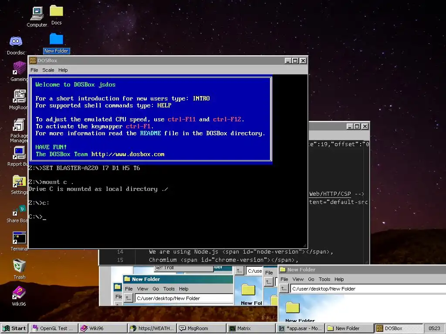Image resolution: width=446 pixels, height=334 pixels.
Task: Open the Trash desktop icon
Action: click(x=19, y=269)
